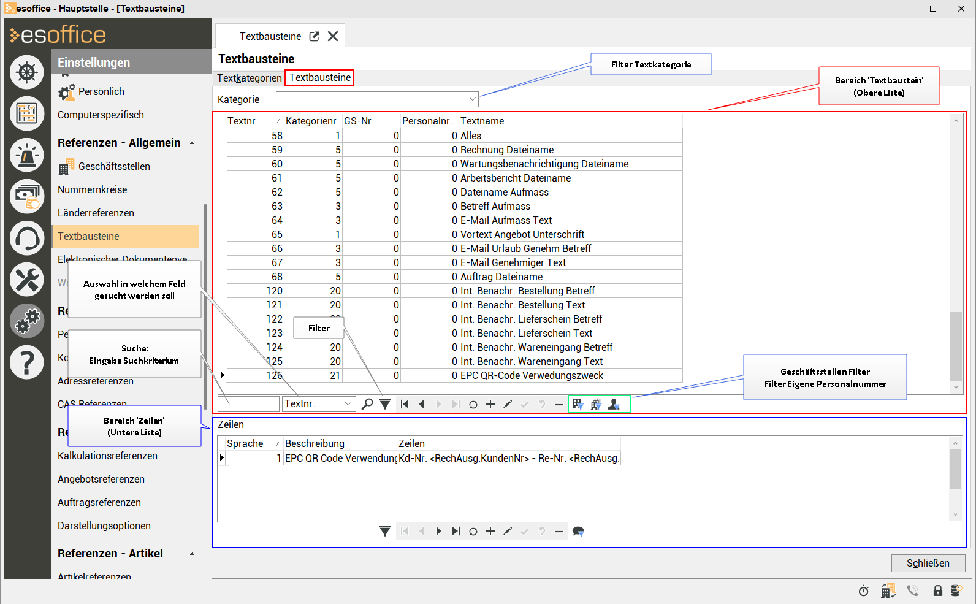Click the database refresh icon in status bar
This screenshot has width=976, height=604.
(x=956, y=591)
